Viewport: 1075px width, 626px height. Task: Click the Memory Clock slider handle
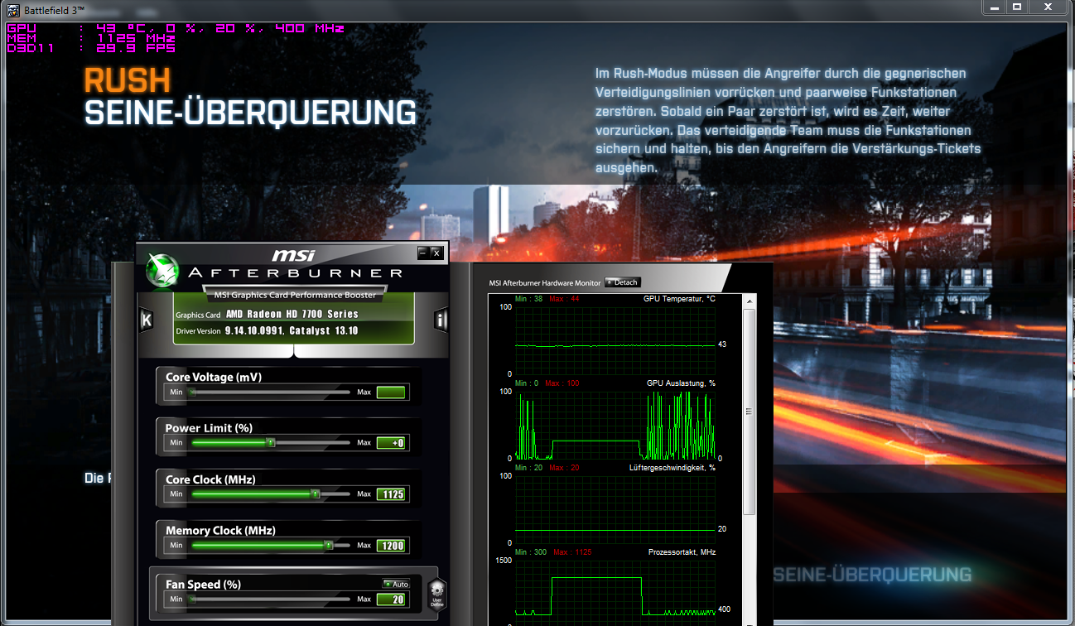(328, 545)
